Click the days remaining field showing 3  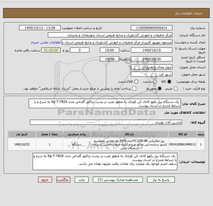[80, 50]
